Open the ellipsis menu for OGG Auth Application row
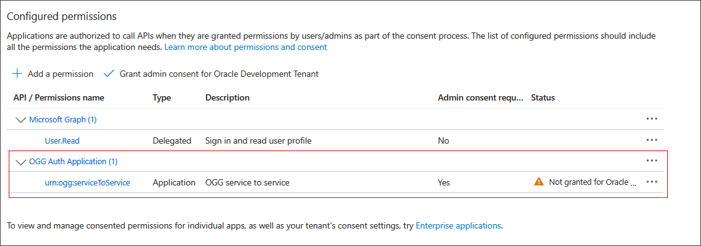Image resolution: width=701 pixels, height=246 pixels. [652, 160]
